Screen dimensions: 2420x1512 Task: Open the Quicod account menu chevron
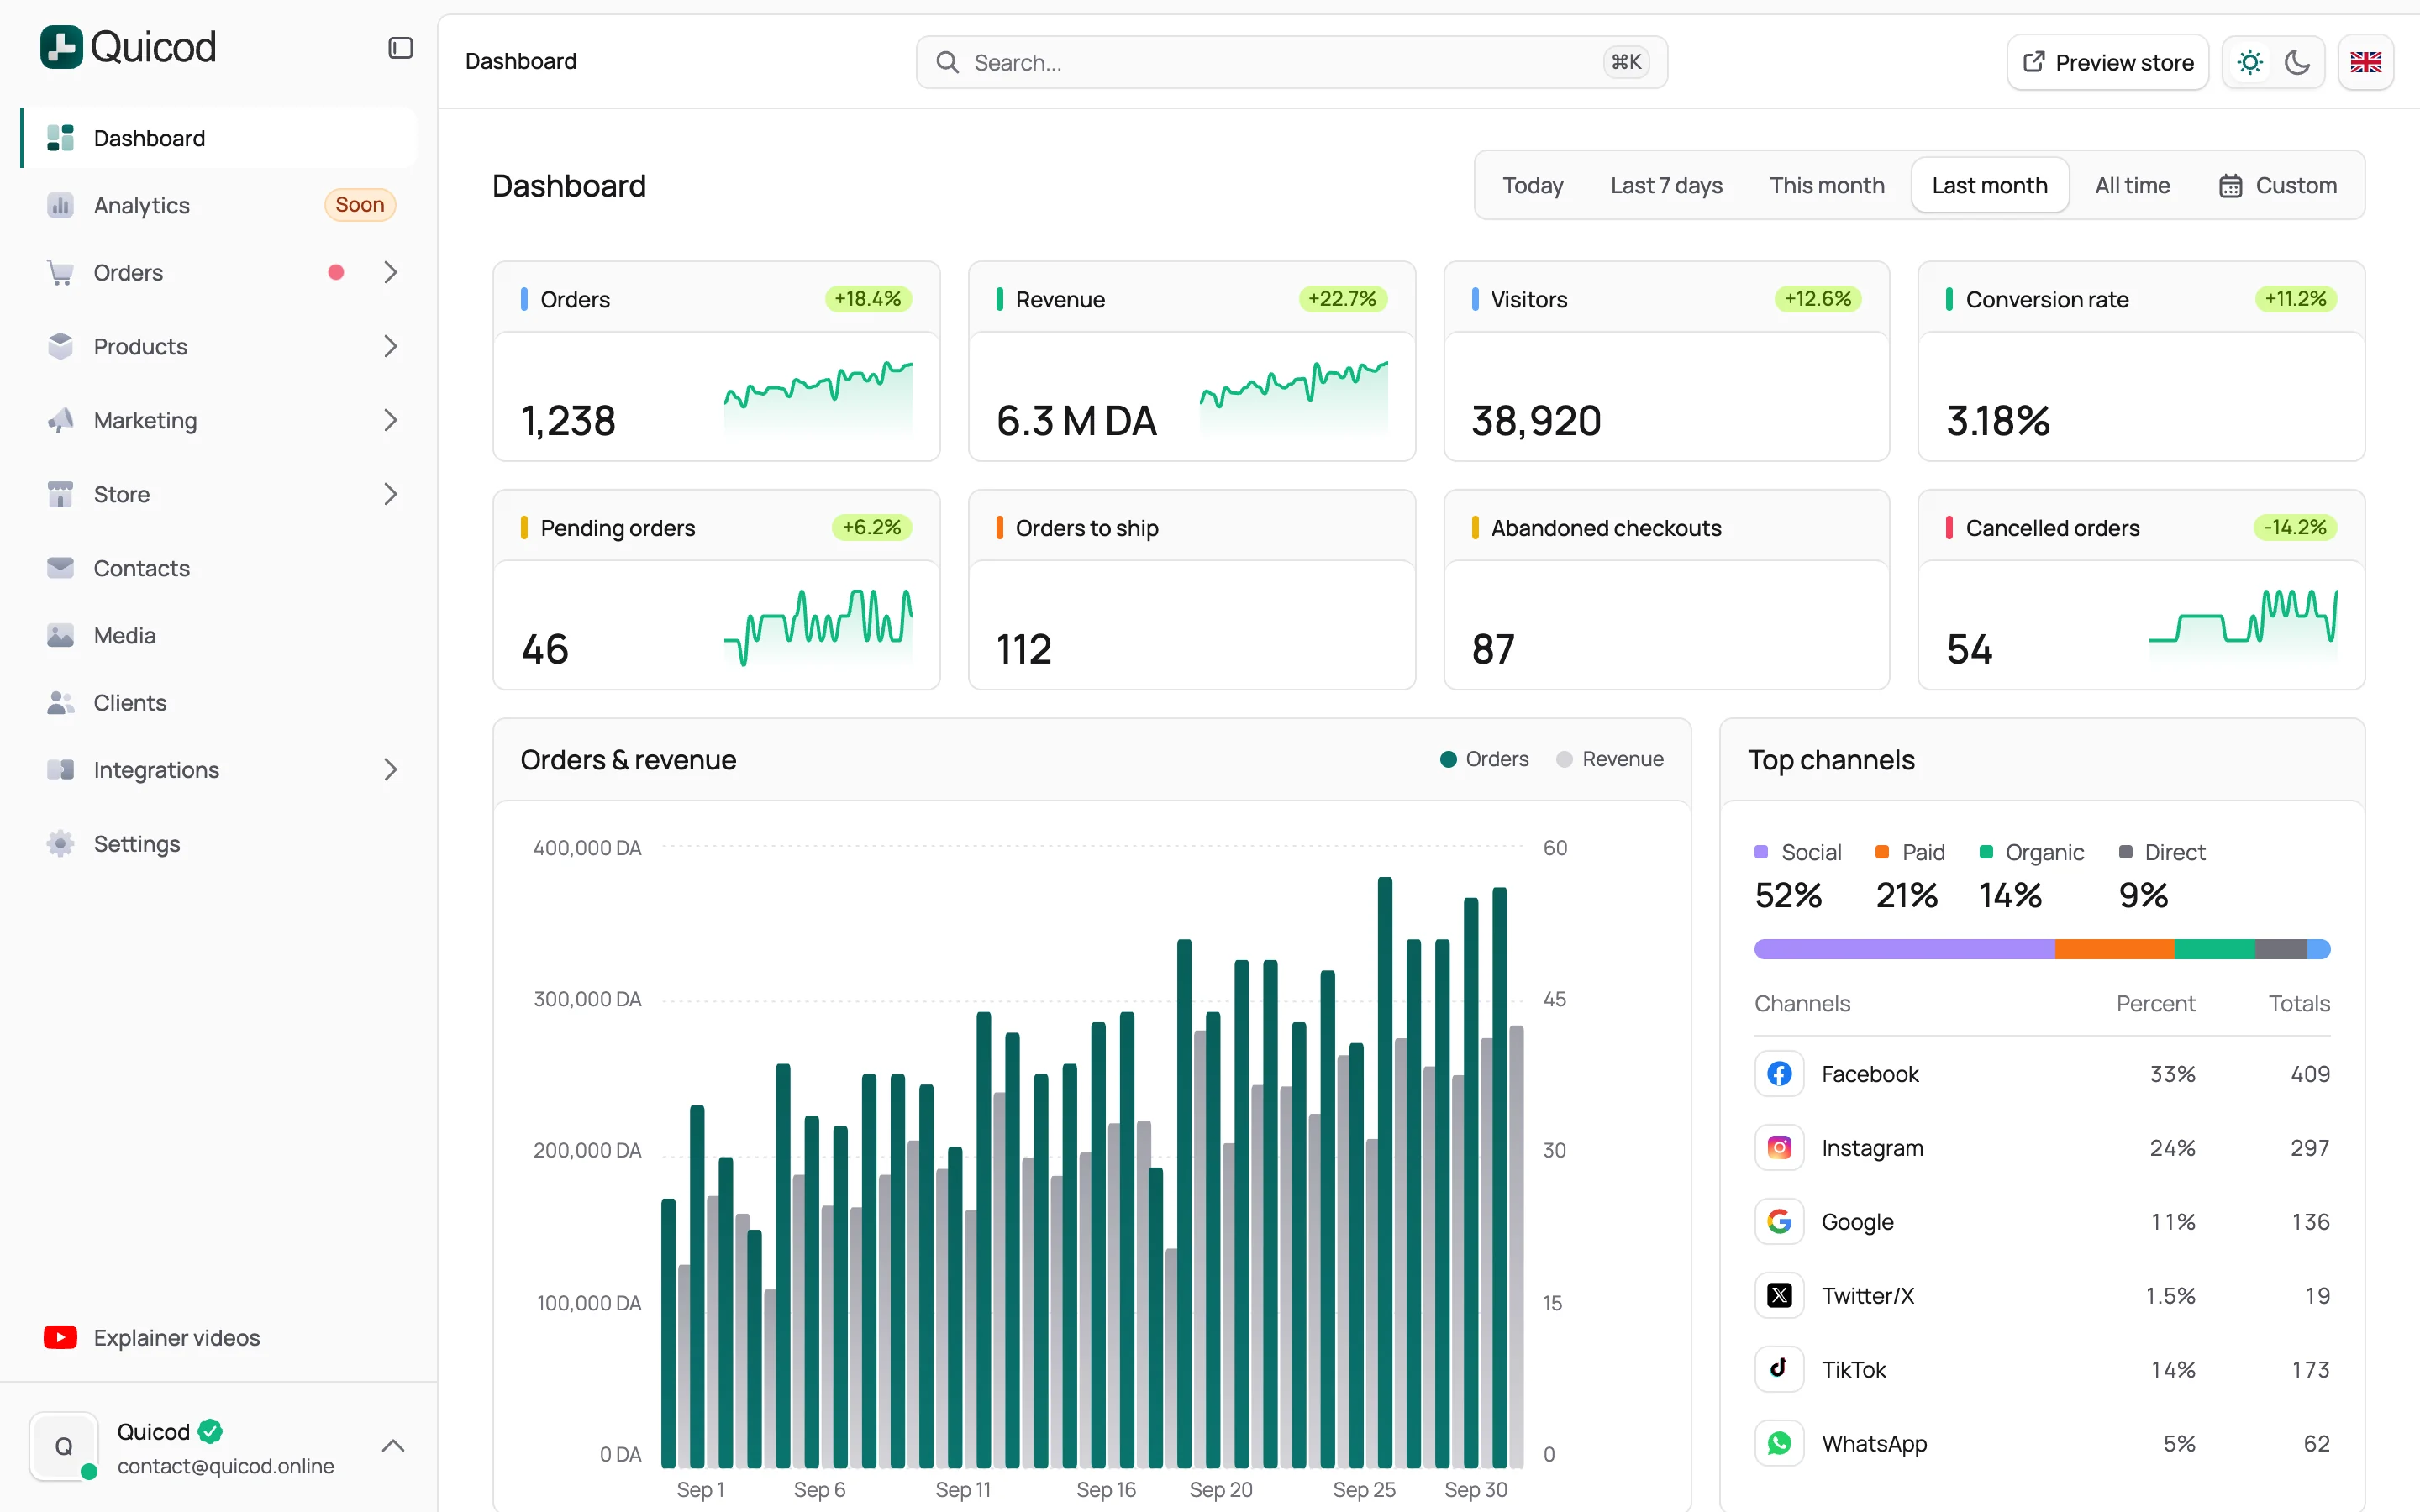tap(393, 1445)
